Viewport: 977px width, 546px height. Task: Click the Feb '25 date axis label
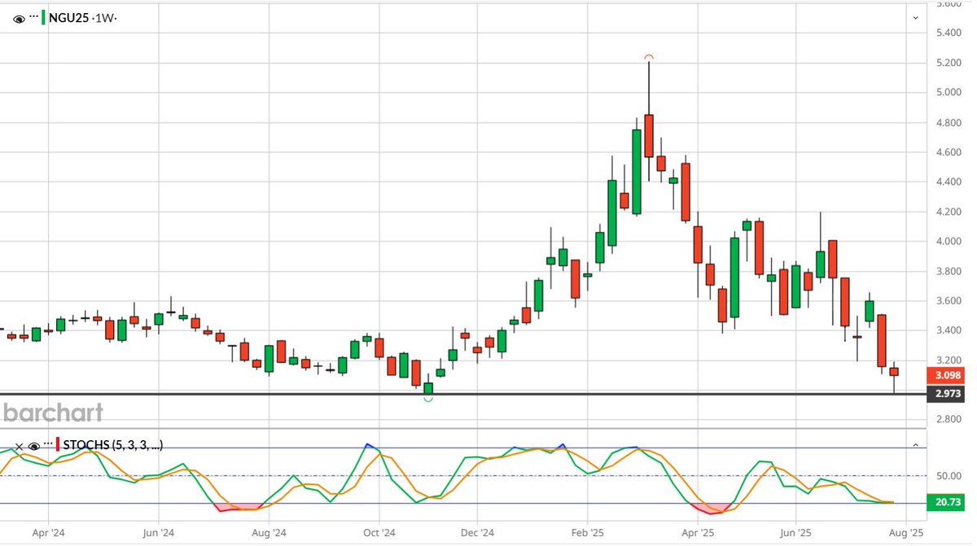(588, 533)
